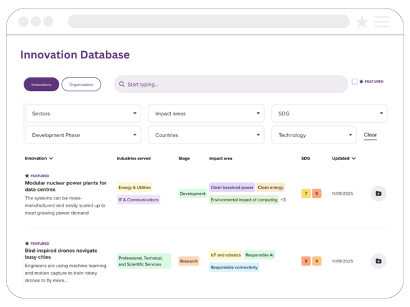Viewport: 410px width, 307px height.
Task: Click SDG 11 badge in drones row
Action: click(x=317, y=261)
